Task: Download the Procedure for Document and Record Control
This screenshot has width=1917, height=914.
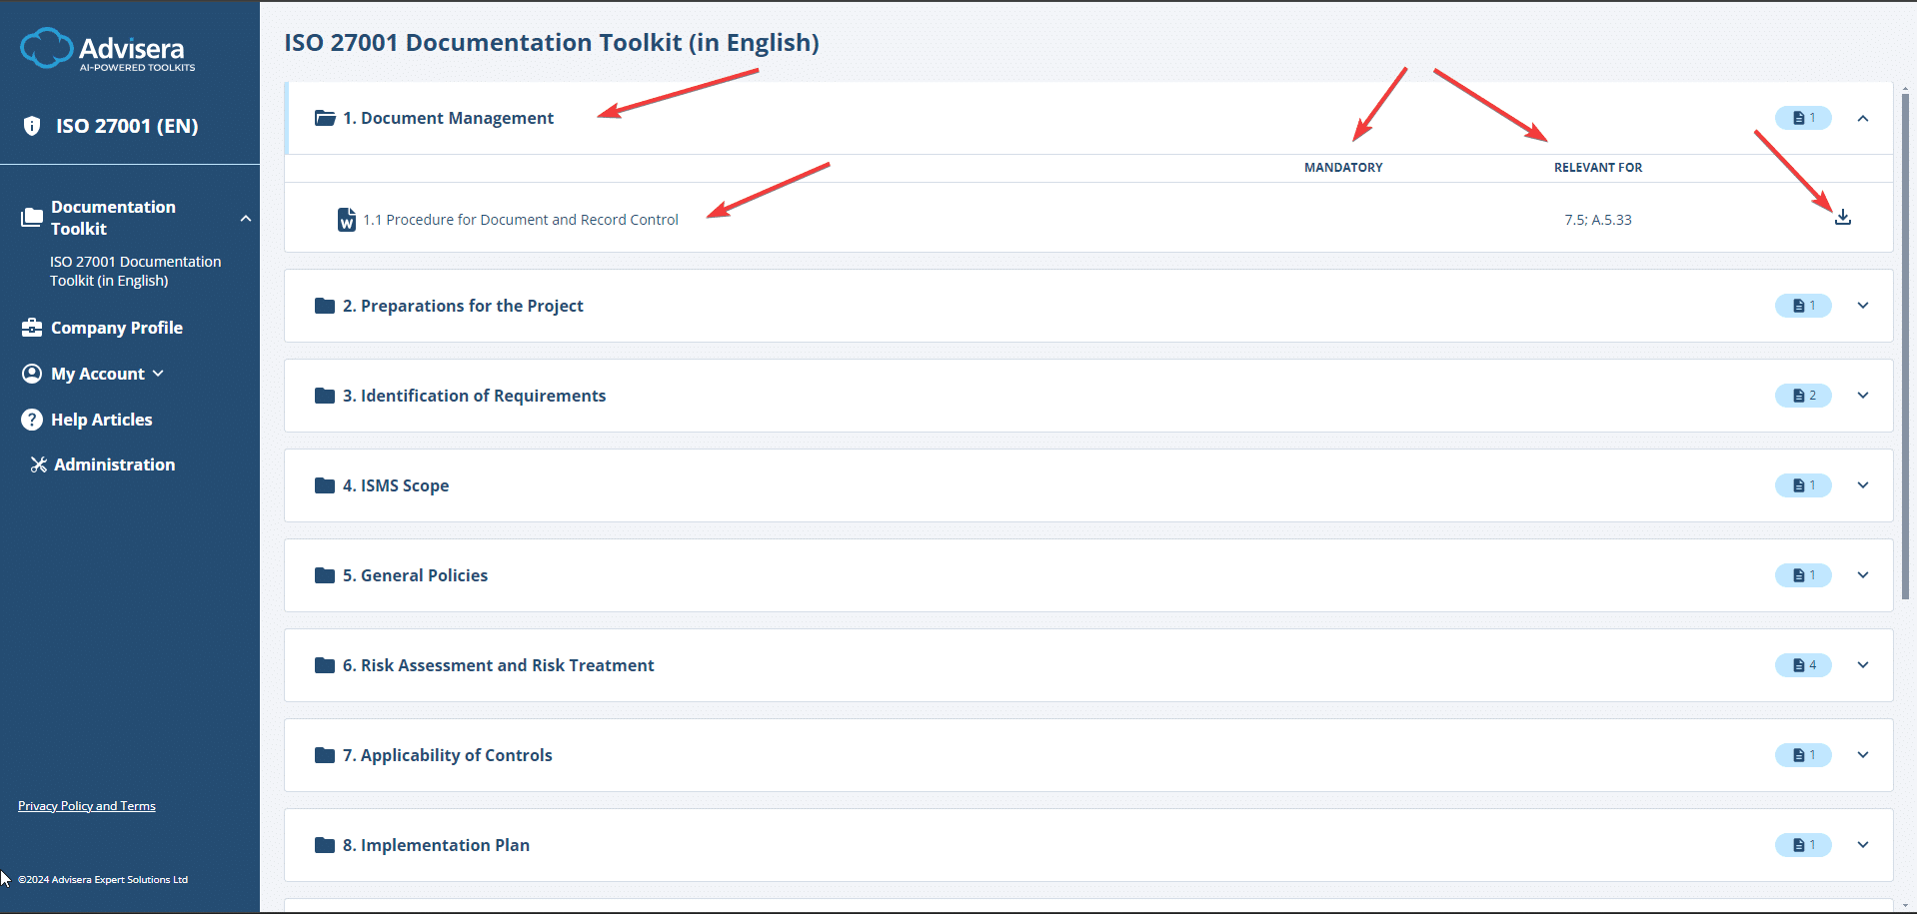Action: 1842,218
